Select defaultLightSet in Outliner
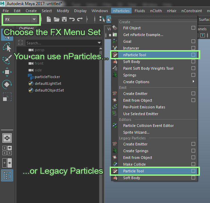This screenshot has width=210, height=203. point(45,83)
